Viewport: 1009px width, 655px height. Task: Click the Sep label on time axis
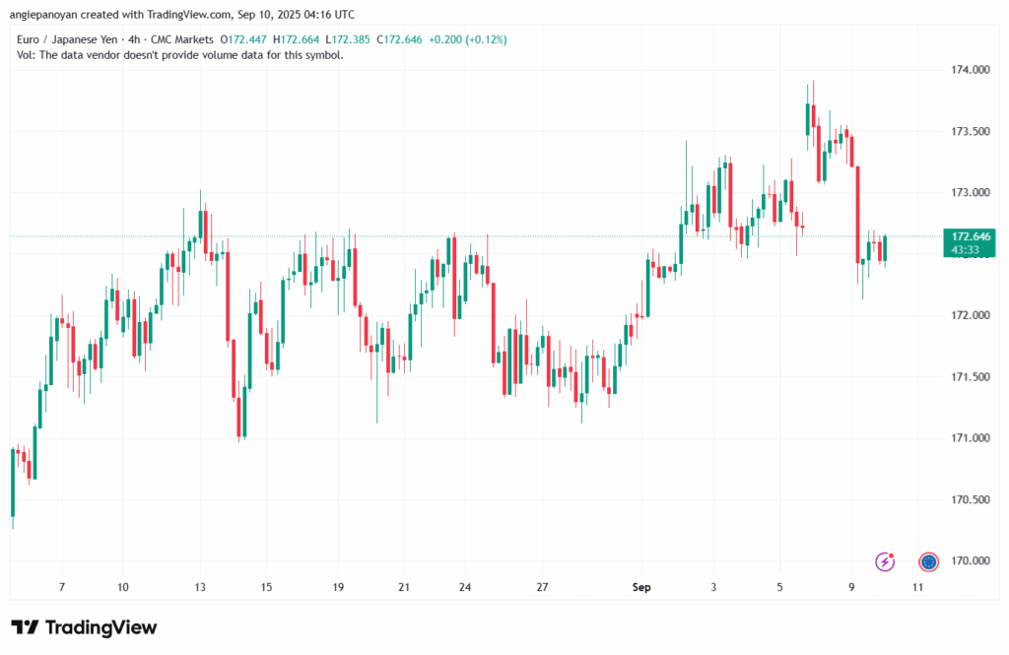pyautogui.click(x=641, y=587)
